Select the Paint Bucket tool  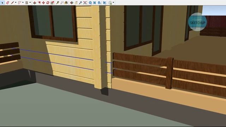pos(66,2)
